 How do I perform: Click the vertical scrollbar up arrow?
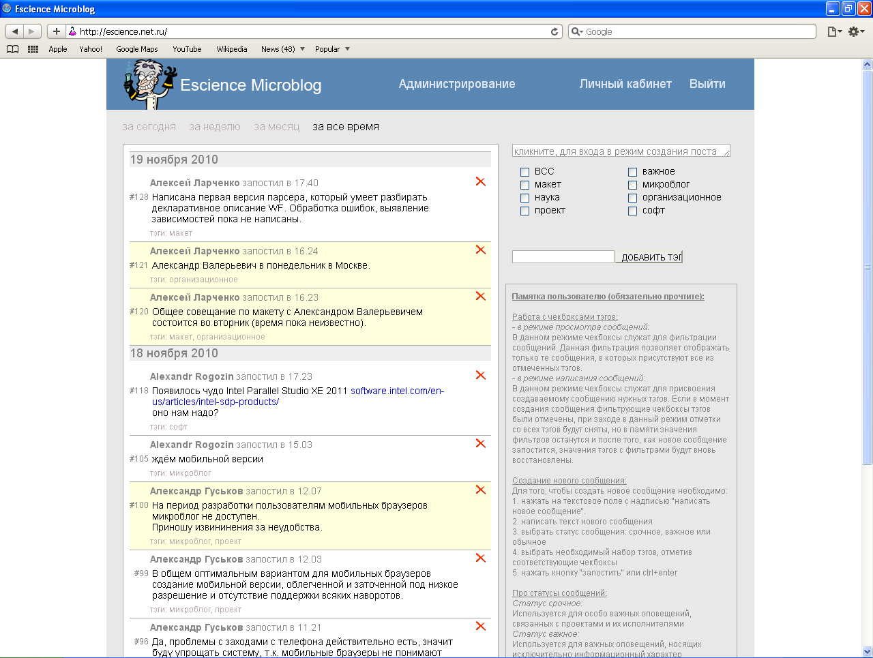(x=868, y=65)
